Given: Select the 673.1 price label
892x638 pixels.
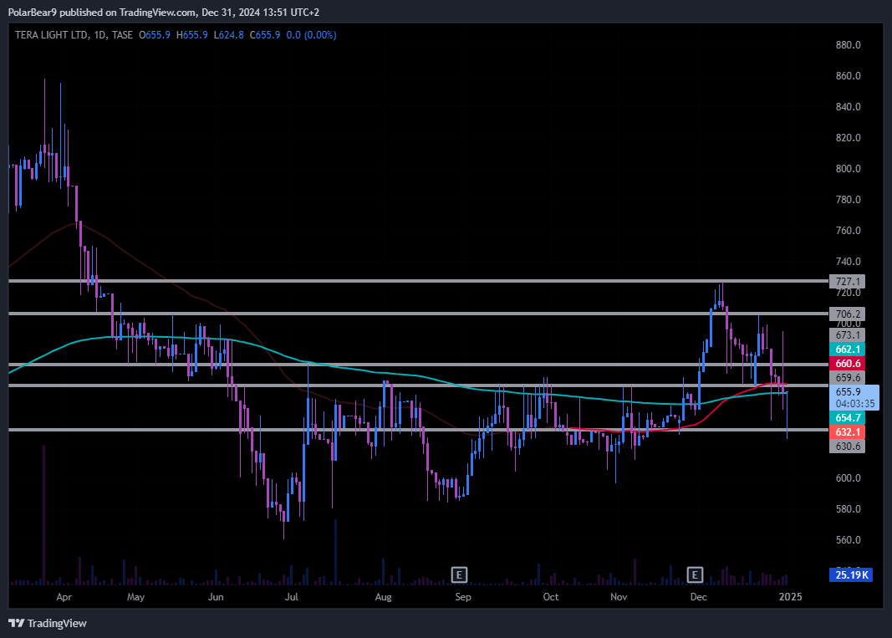Looking at the screenshot, I should click(x=847, y=335).
